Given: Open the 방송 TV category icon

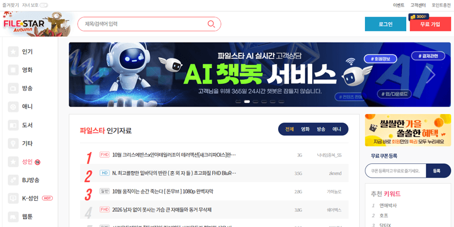Looking at the screenshot, I should pyautogui.click(x=13, y=89).
